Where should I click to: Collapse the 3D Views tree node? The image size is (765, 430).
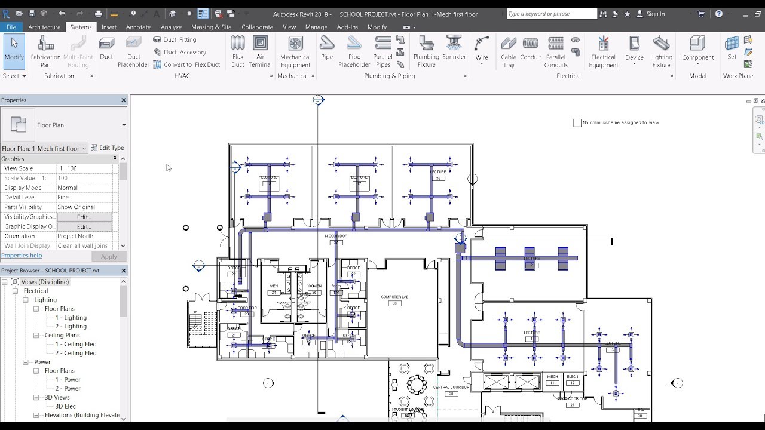[x=36, y=397]
